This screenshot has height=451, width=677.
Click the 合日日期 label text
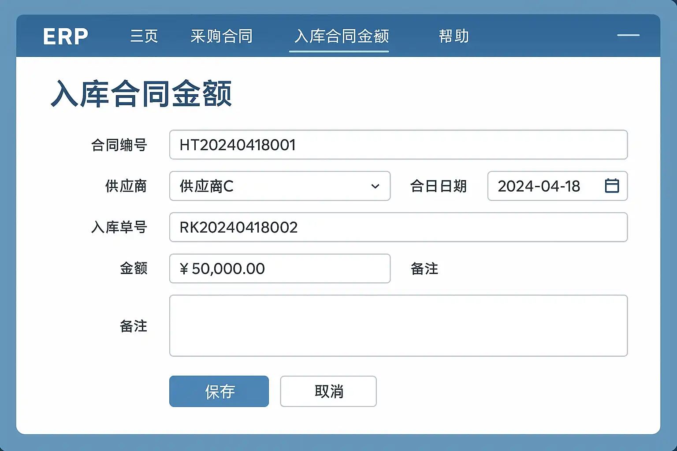point(438,186)
